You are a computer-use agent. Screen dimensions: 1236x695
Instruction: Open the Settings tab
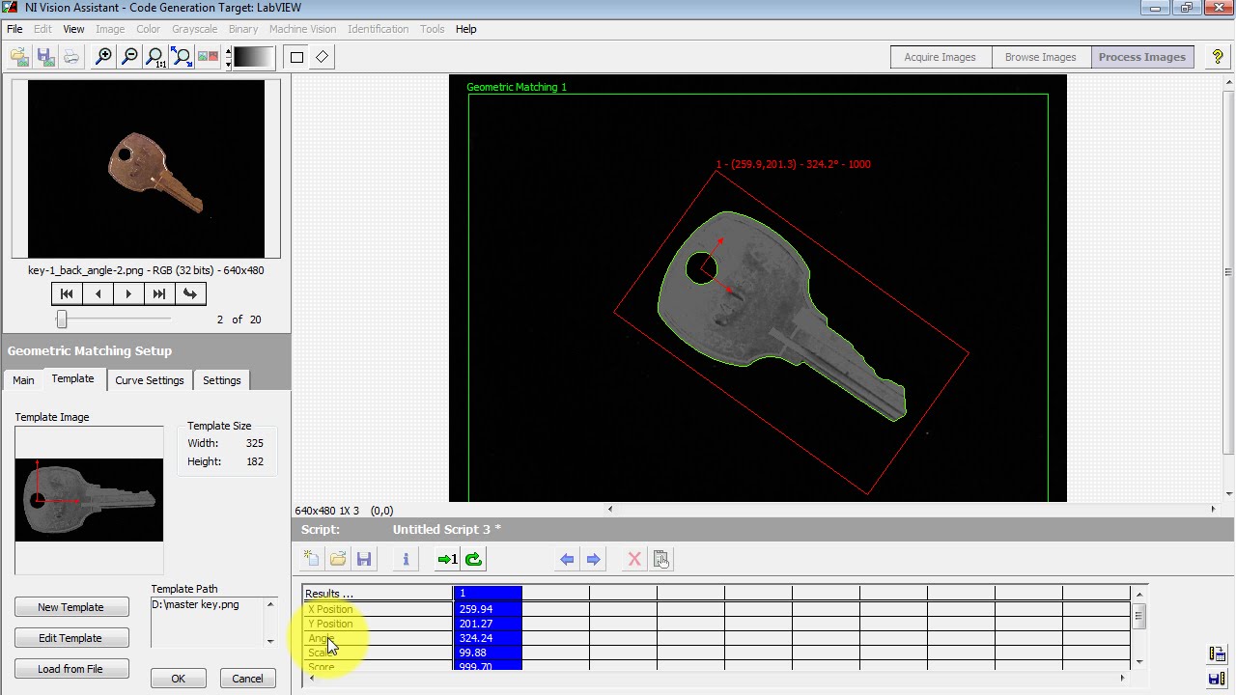click(221, 380)
